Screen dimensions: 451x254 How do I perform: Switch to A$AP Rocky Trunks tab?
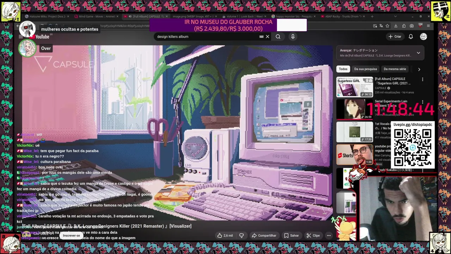342,16
